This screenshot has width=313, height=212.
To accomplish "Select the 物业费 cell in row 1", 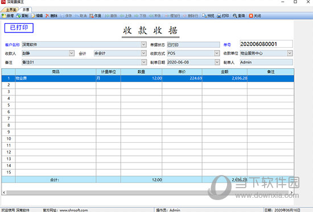I will [56, 78].
